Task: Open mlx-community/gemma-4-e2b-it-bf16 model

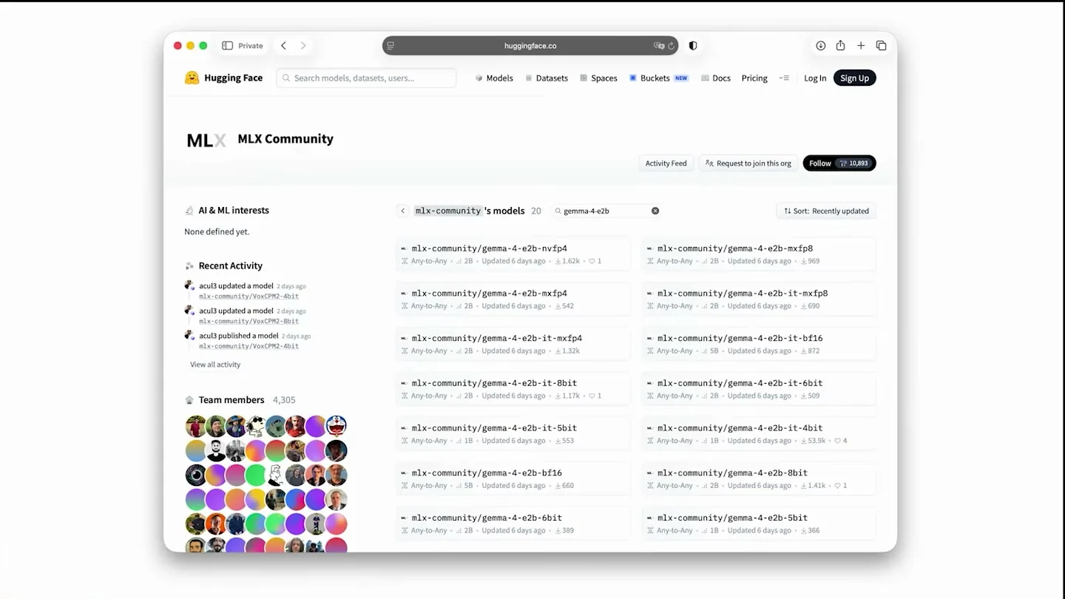Action: 760,344
